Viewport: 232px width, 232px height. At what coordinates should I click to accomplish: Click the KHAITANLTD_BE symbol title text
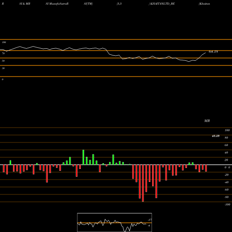(x=162, y=4)
